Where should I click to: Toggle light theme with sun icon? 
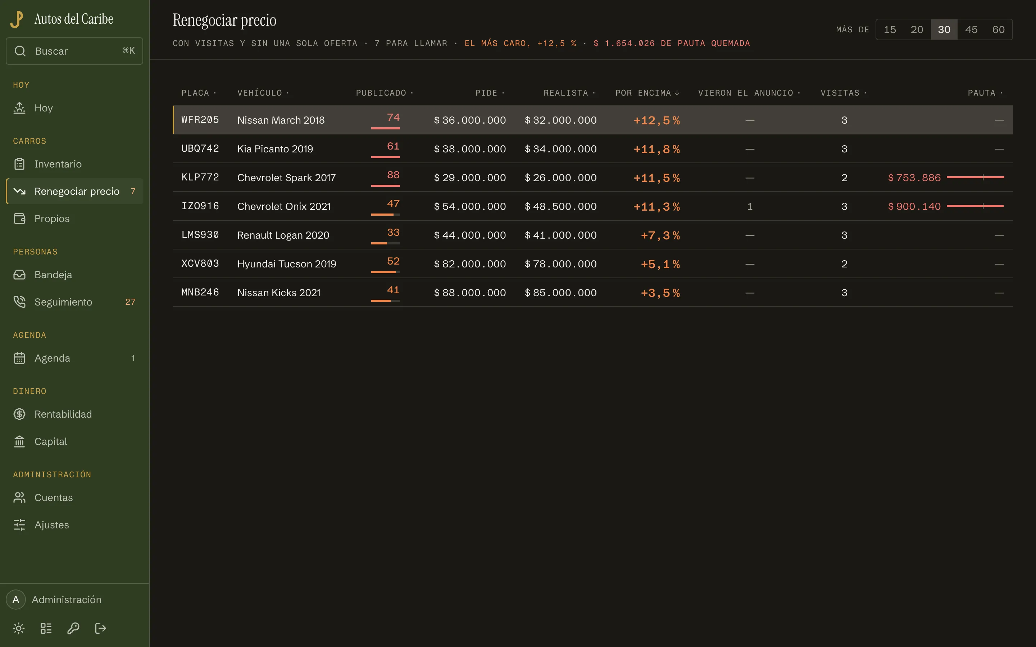[x=19, y=628]
